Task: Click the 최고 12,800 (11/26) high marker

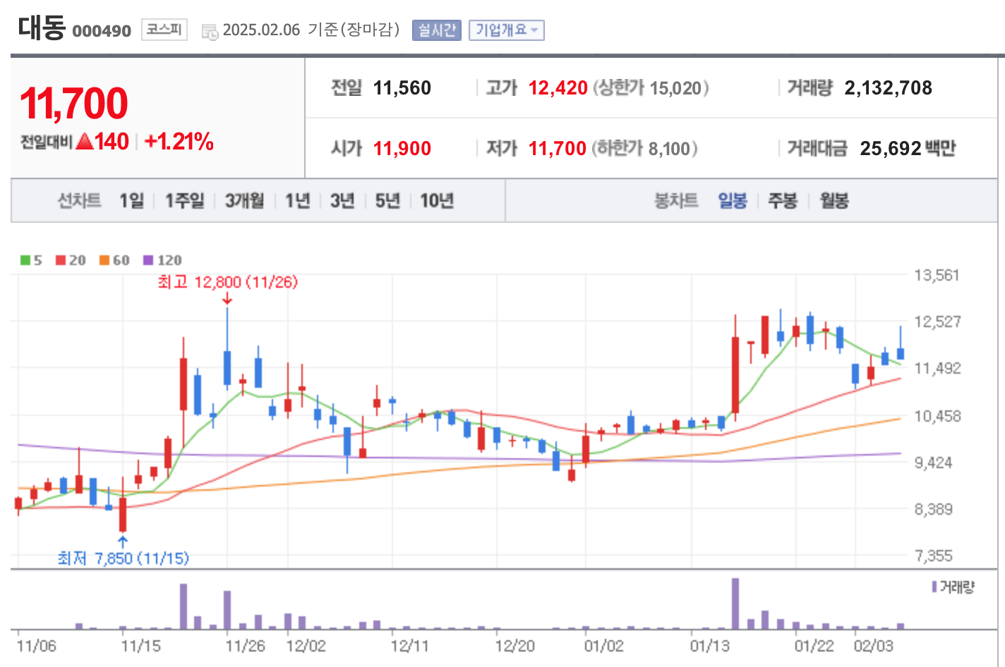Action: (227, 282)
